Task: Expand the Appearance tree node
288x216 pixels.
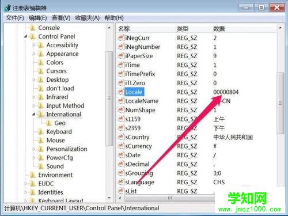Action: point(34,54)
